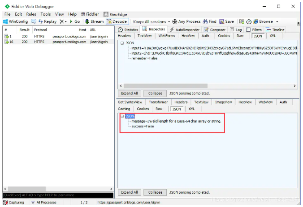Click Collapse in response pane

155,192
